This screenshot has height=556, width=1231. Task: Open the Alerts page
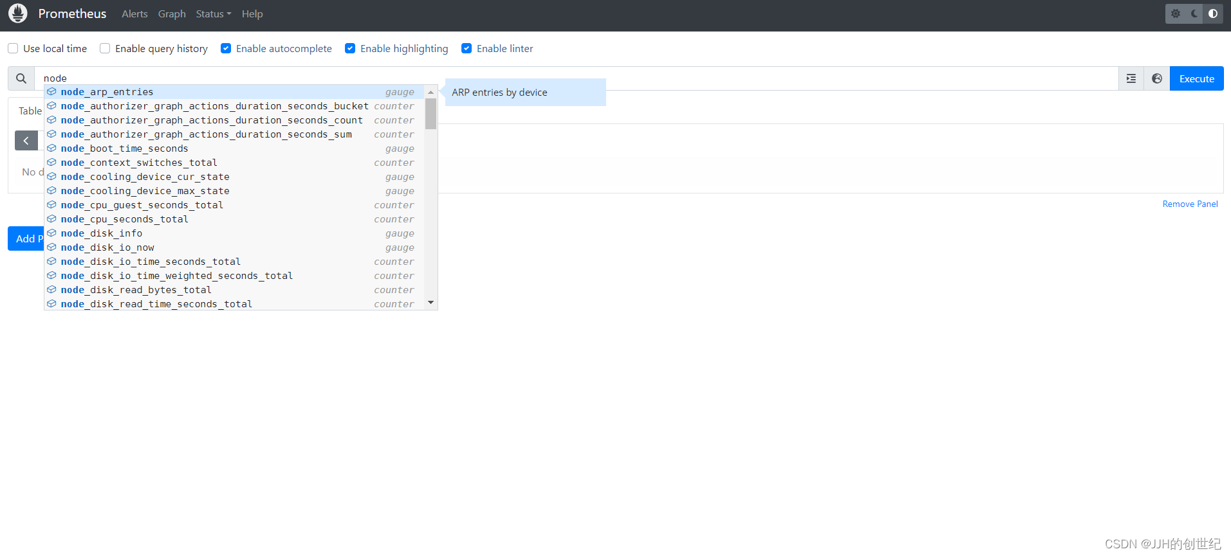(134, 13)
